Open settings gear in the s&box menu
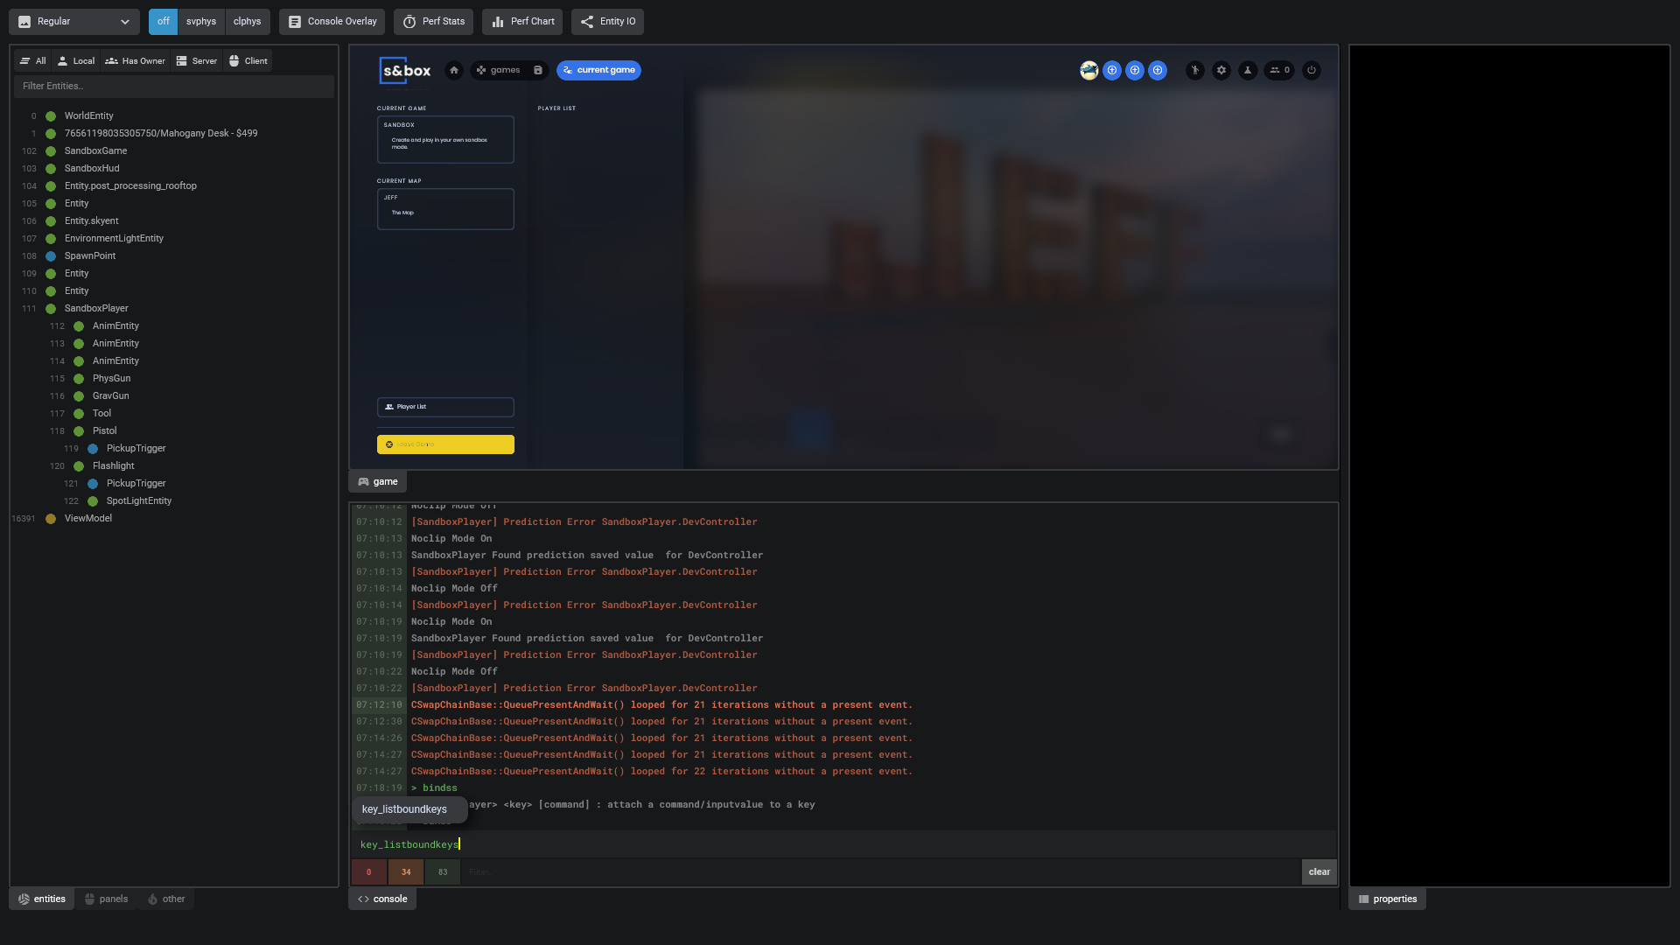1680x945 pixels. pyautogui.click(x=1221, y=70)
